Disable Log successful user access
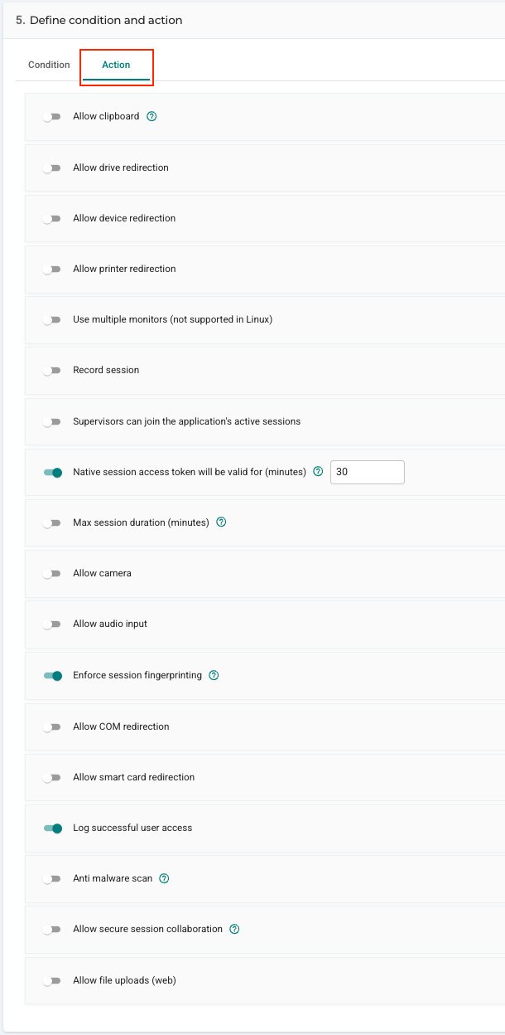505x1035 pixels. click(x=53, y=828)
